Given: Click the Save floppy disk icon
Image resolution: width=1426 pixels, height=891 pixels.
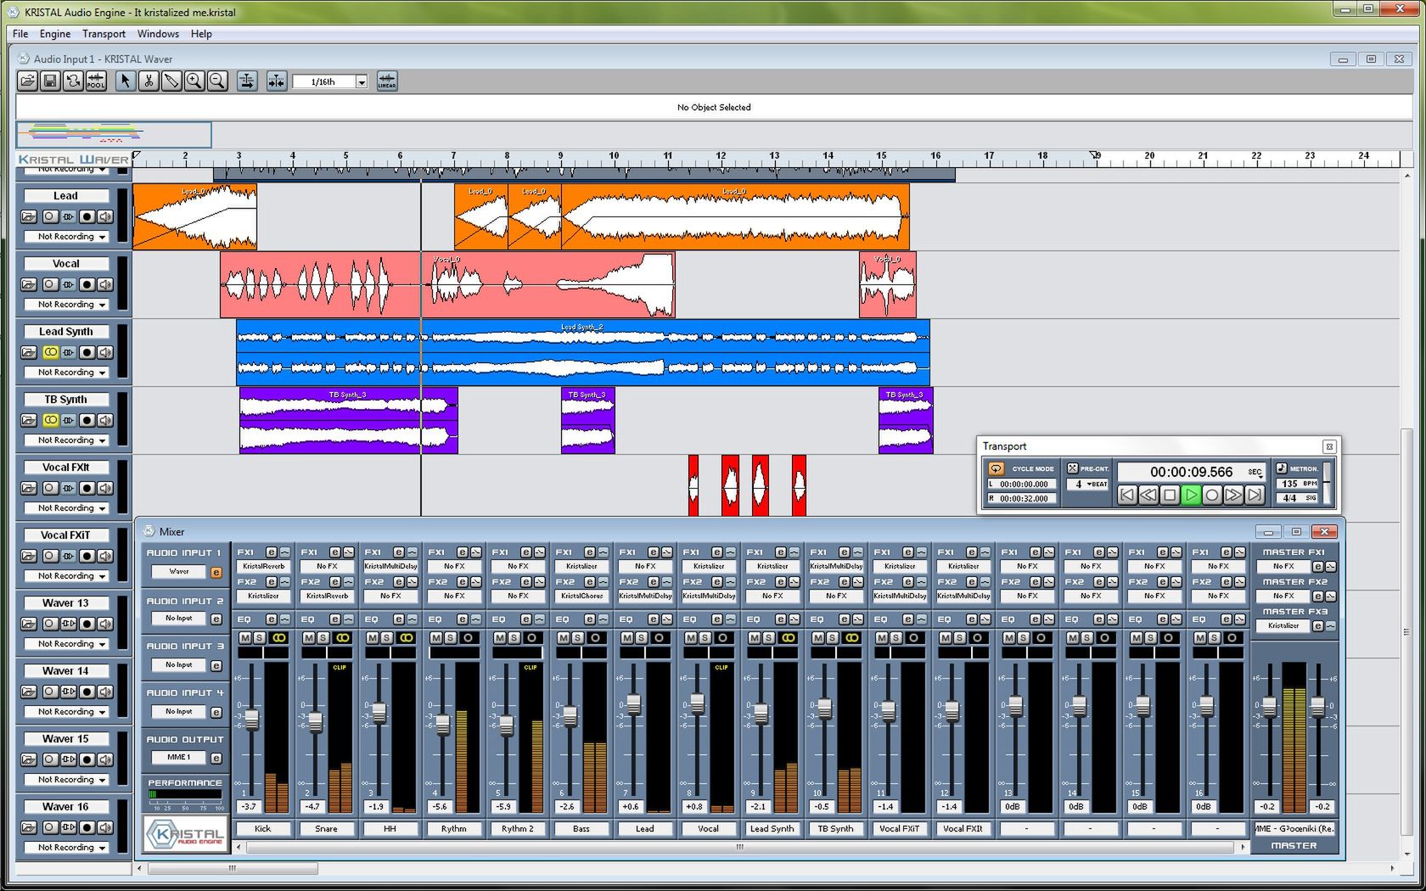Looking at the screenshot, I should pos(50,81).
